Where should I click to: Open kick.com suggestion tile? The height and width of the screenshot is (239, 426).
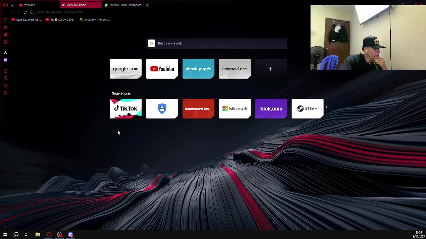271,109
